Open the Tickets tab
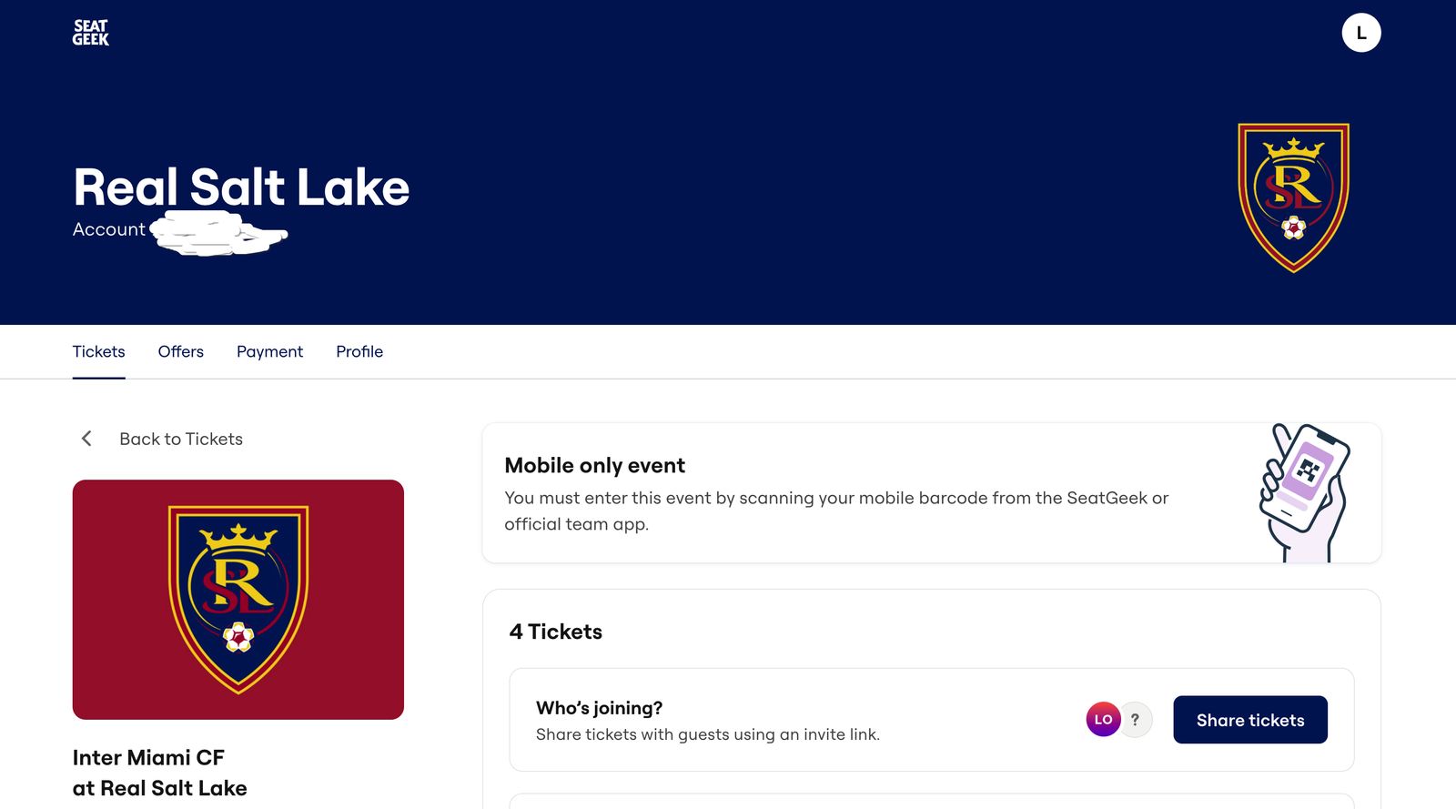 pyautogui.click(x=98, y=351)
